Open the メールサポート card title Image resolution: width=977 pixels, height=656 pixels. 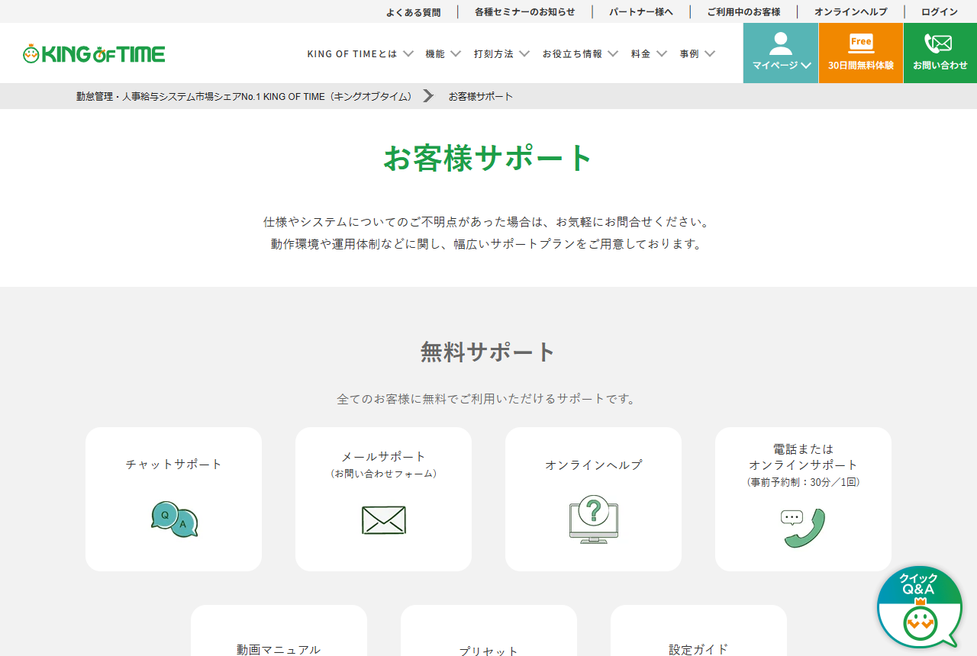pyautogui.click(x=384, y=456)
